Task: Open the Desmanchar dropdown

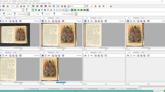Action: pyautogui.click(x=29, y=14)
